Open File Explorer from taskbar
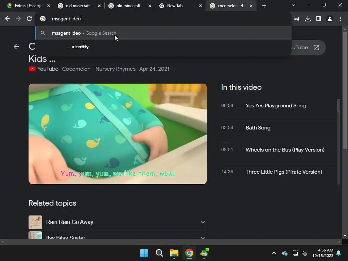Image resolution: width=348 pixels, height=261 pixels. (x=174, y=253)
